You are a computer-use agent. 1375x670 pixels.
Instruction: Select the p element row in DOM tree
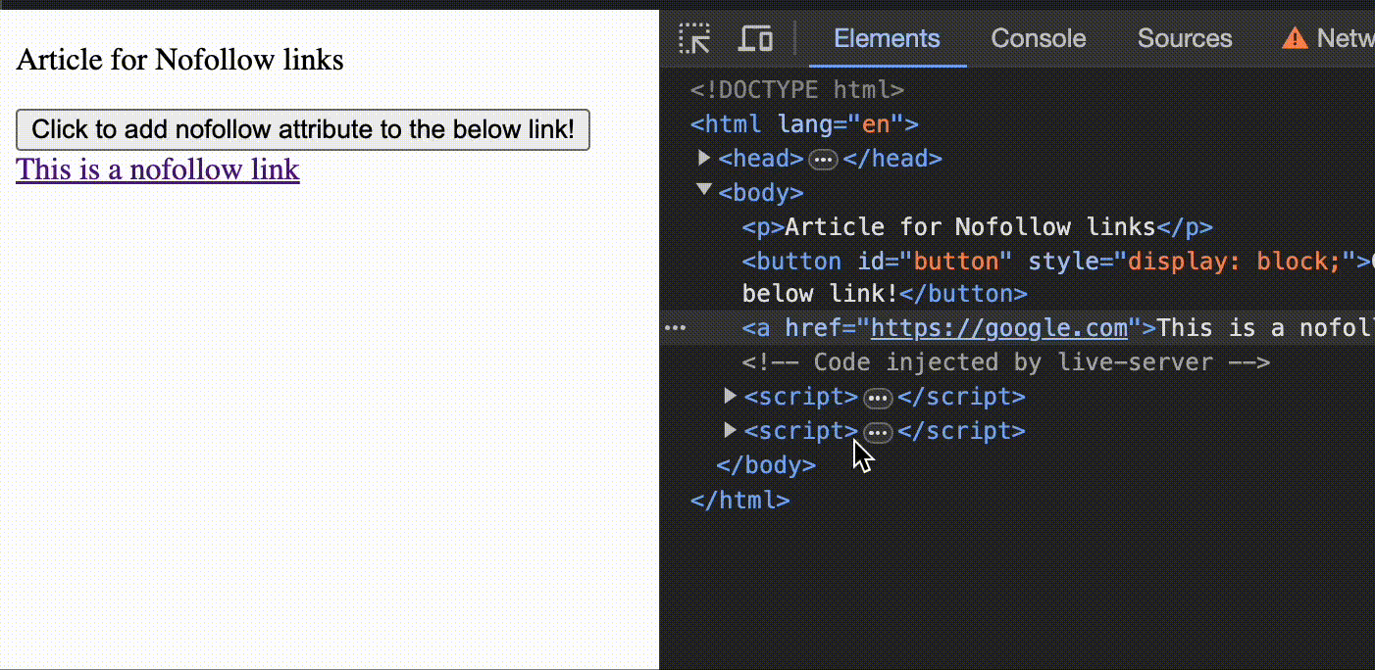[x=977, y=227]
